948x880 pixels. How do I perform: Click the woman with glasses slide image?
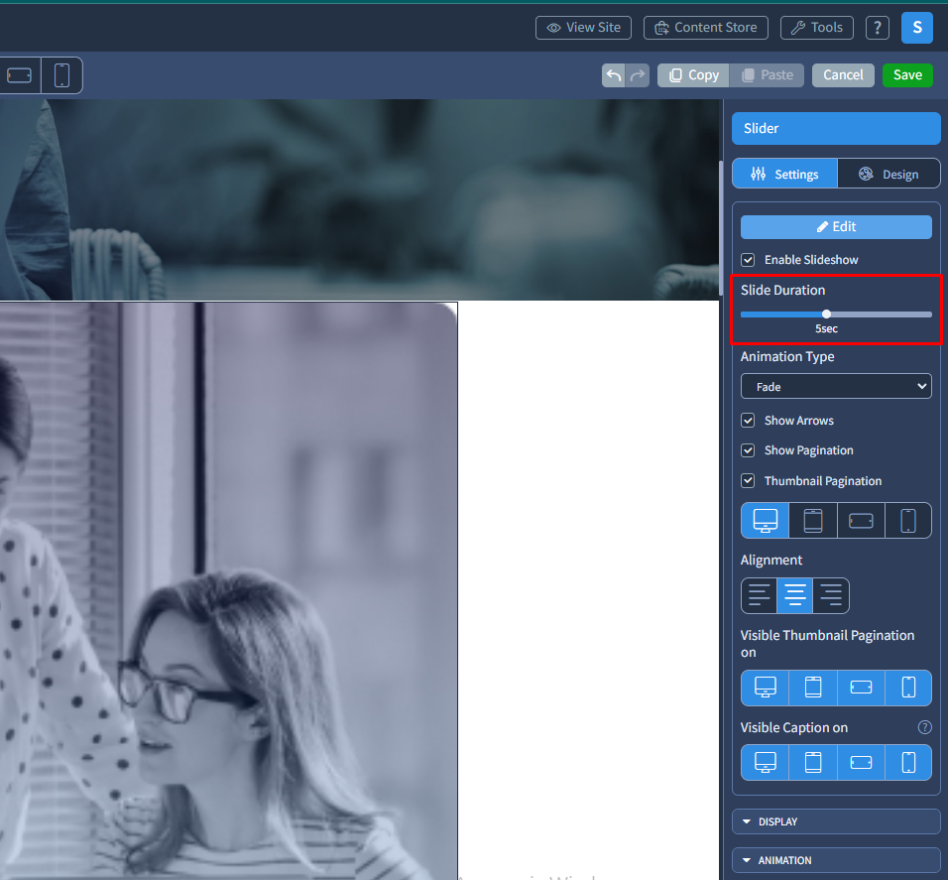click(x=228, y=591)
